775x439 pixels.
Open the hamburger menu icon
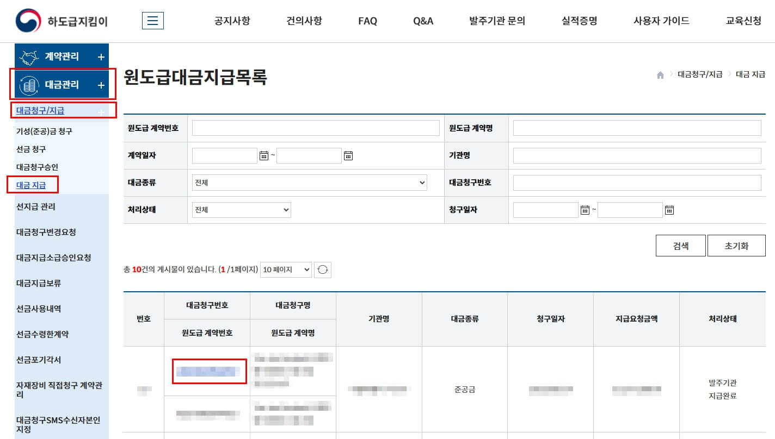point(153,20)
